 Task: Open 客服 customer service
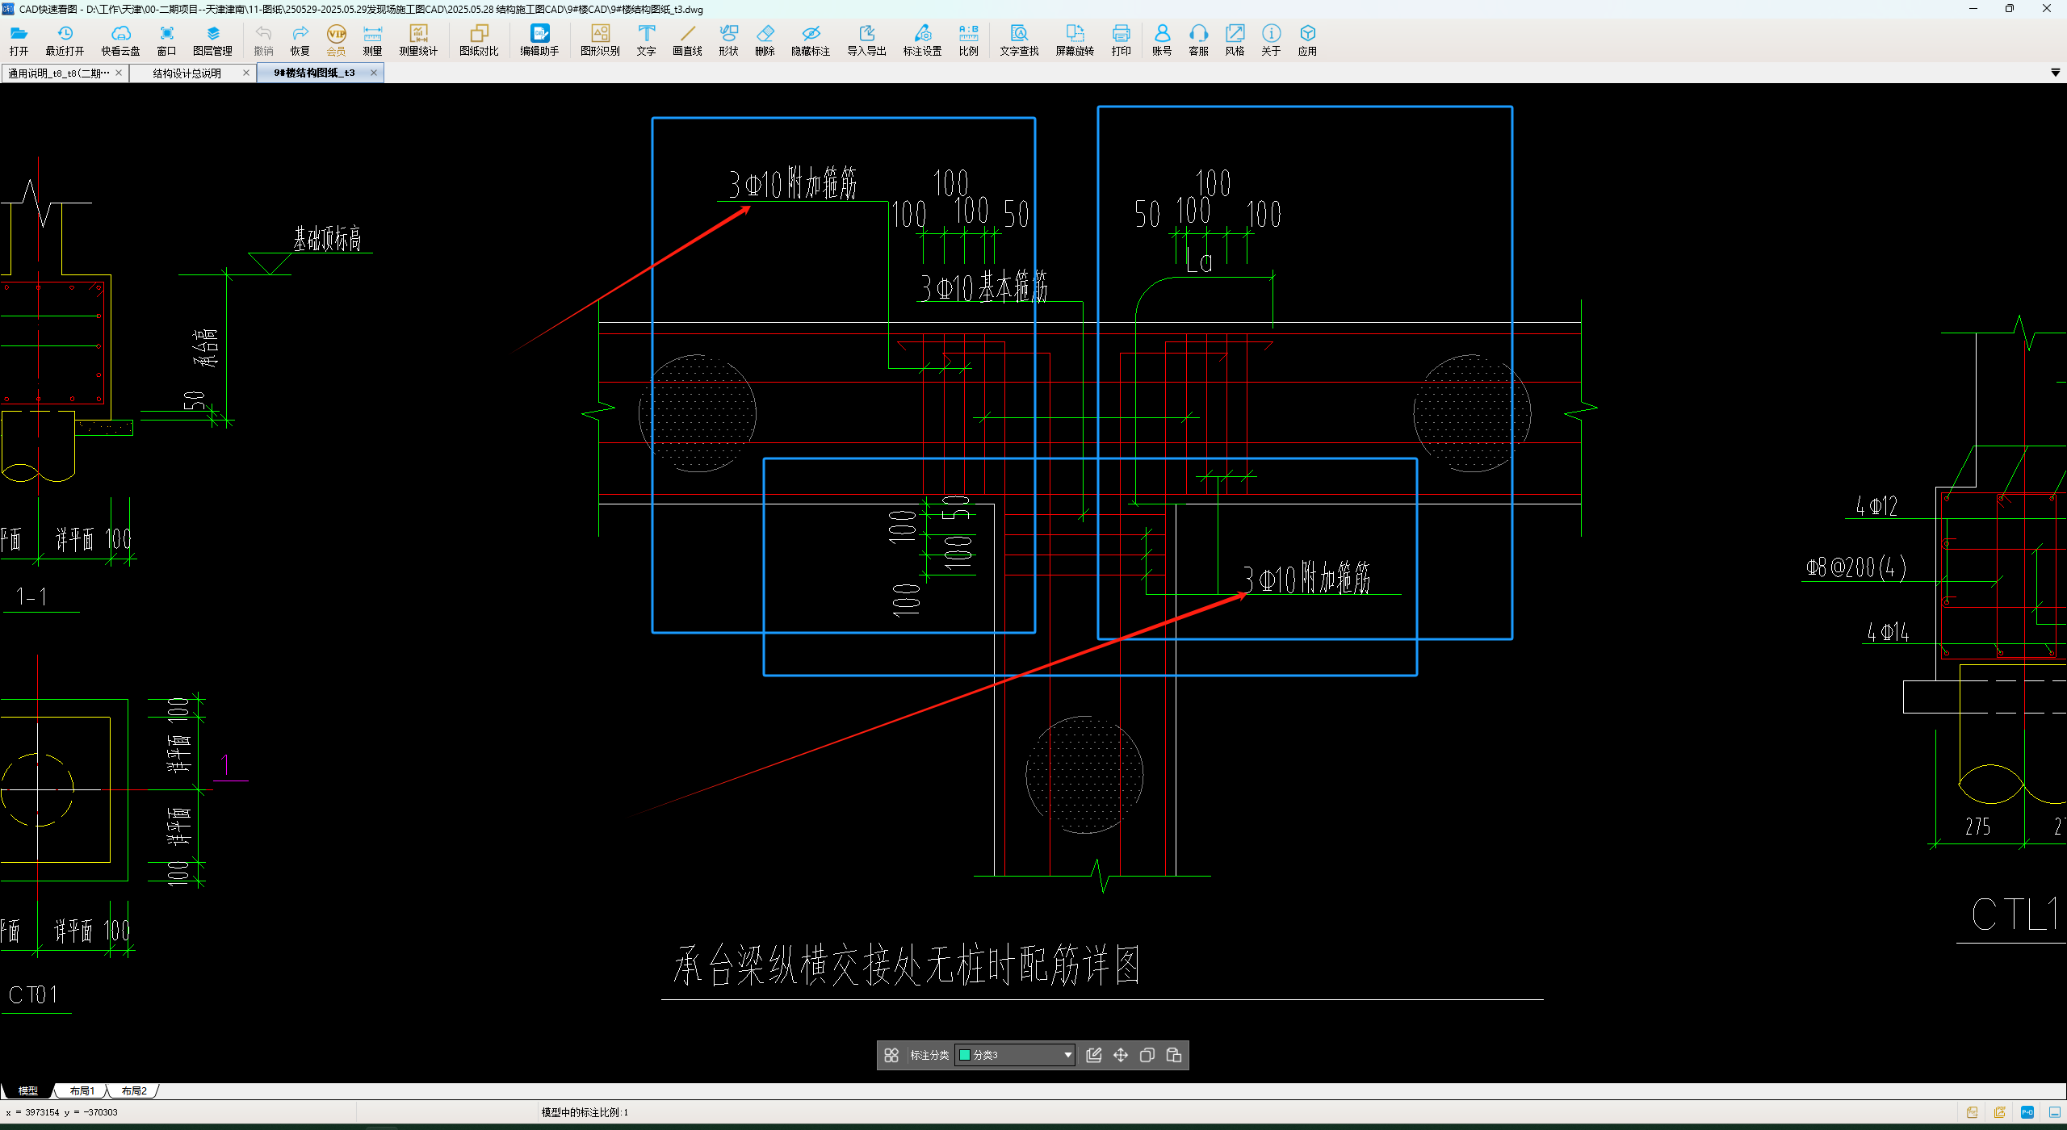coord(1198,40)
